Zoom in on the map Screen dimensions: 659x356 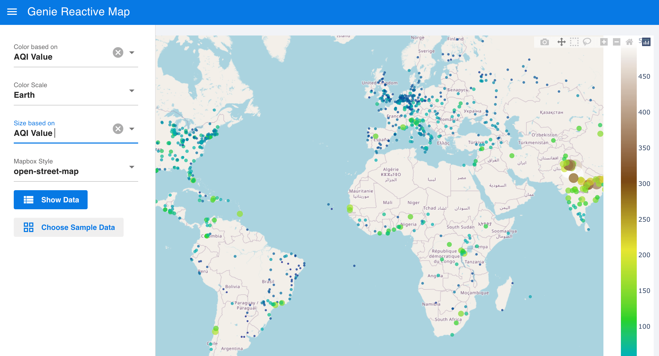coord(604,42)
